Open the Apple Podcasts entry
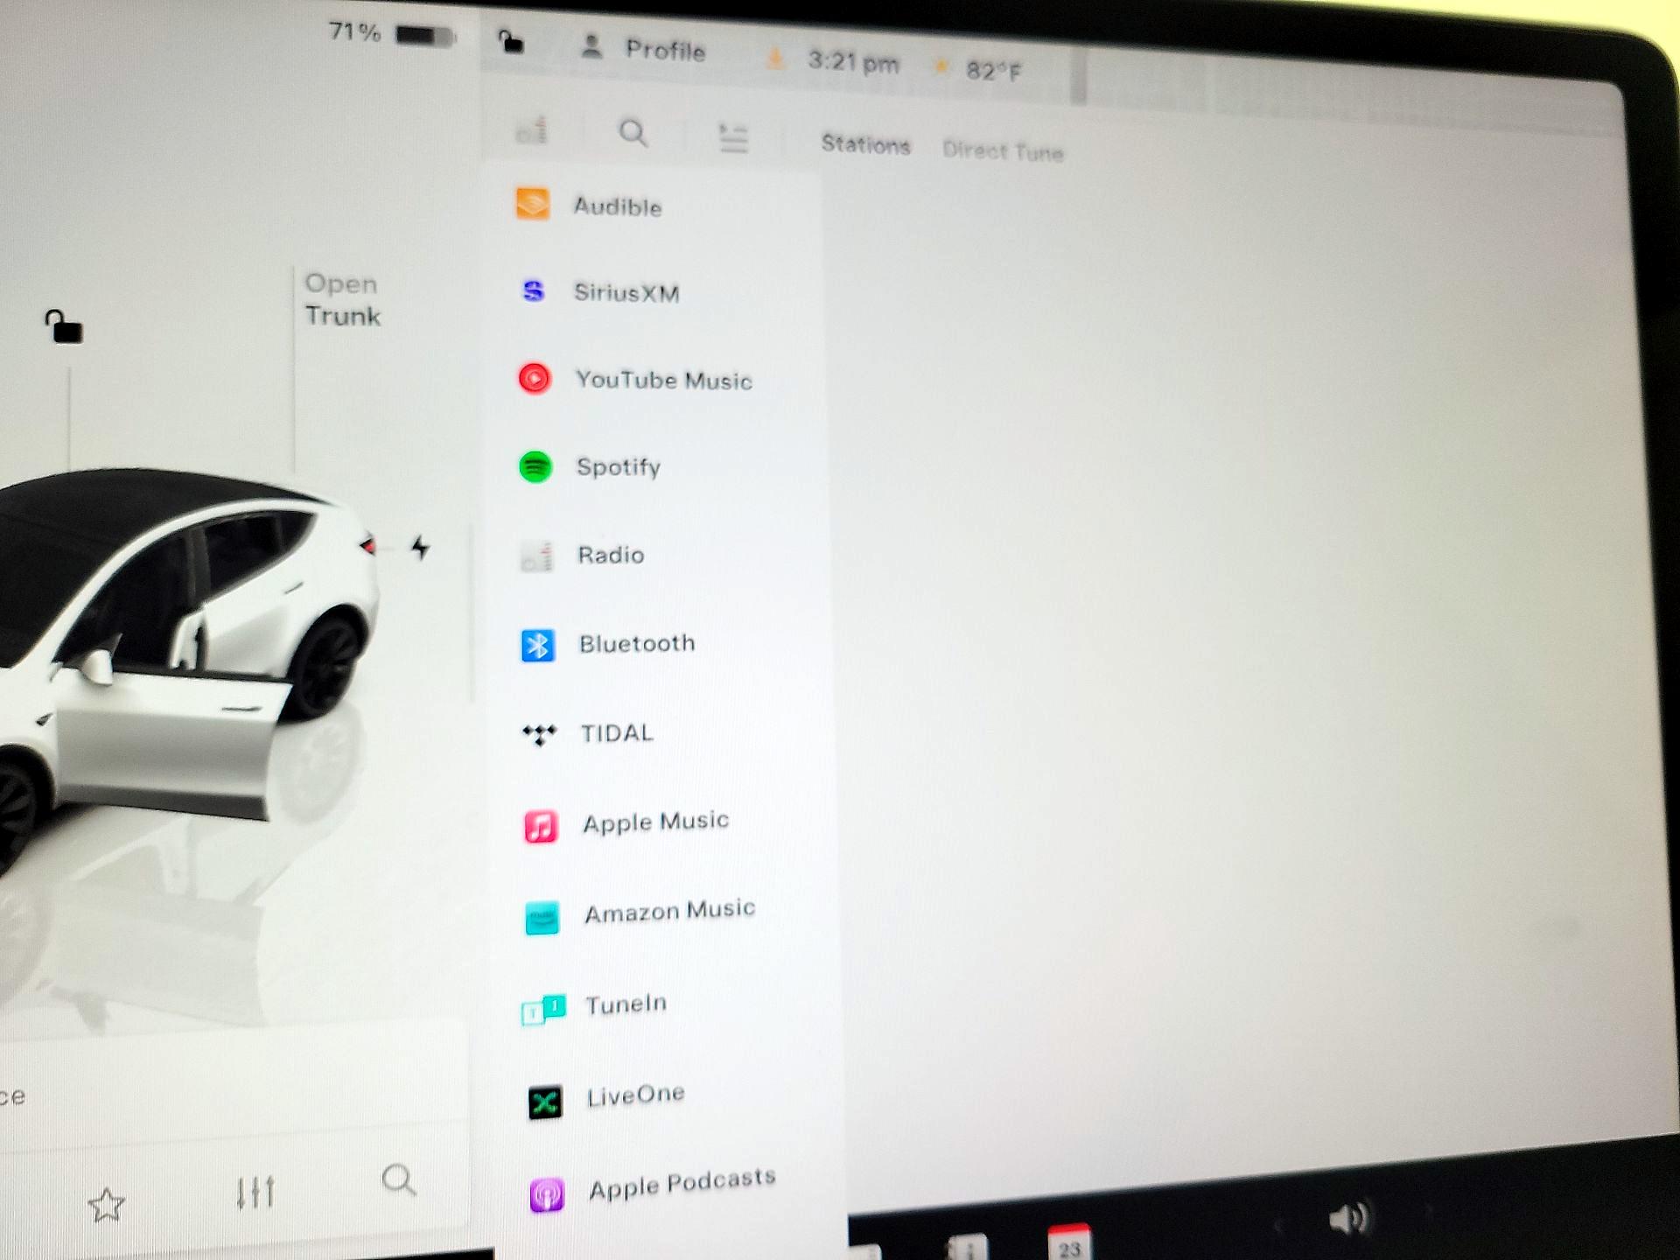Viewport: 1680px width, 1260px height. coord(652,1188)
